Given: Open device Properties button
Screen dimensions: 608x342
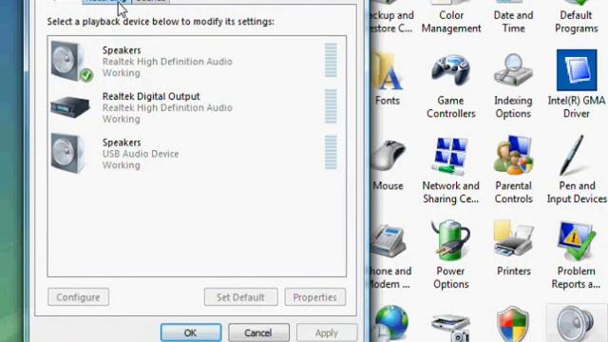Looking at the screenshot, I should (x=314, y=297).
